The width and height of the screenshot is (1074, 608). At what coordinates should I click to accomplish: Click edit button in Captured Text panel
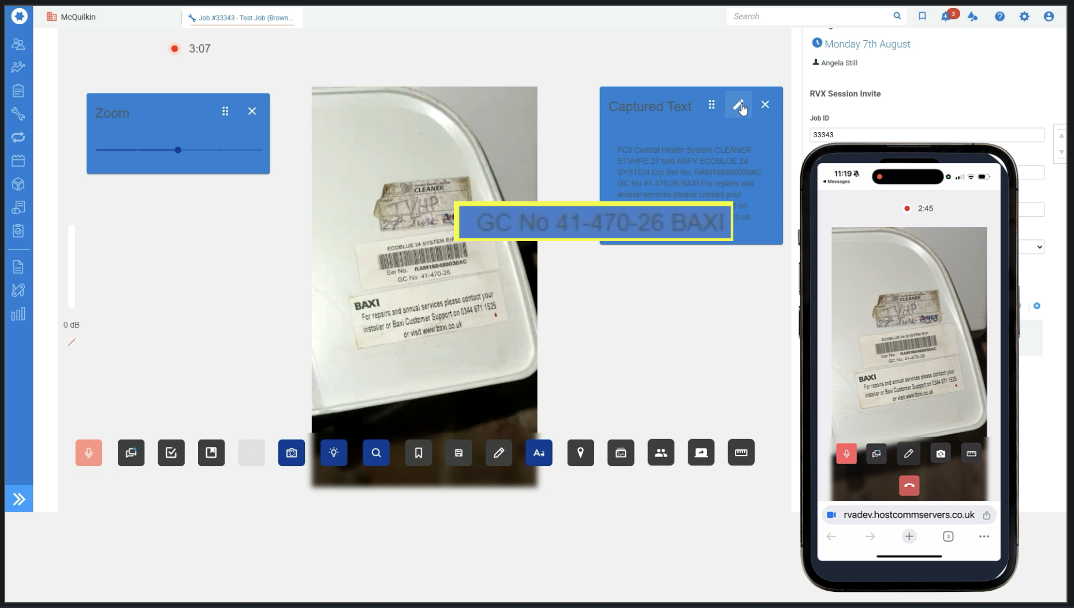(738, 104)
